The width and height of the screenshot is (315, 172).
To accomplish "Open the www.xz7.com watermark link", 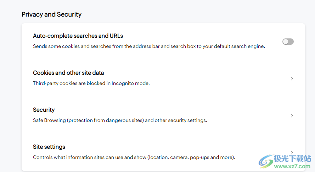I will pyautogui.click(x=292, y=166).
